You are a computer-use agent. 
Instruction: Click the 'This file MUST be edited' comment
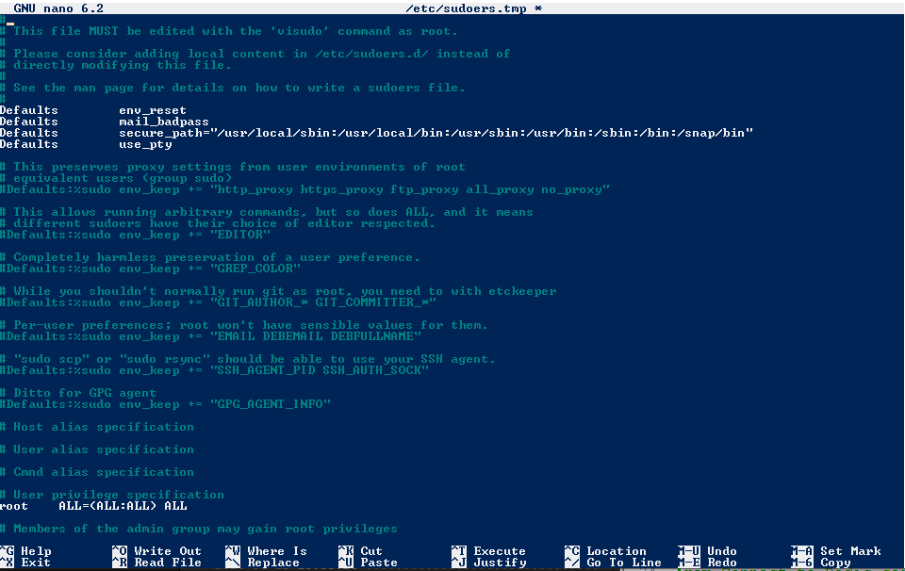(229, 31)
